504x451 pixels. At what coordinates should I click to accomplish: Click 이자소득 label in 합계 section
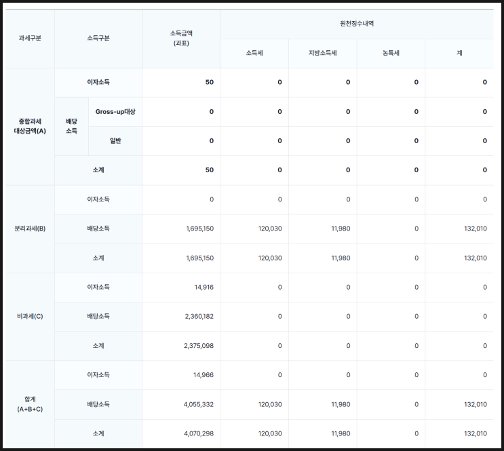(x=98, y=375)
